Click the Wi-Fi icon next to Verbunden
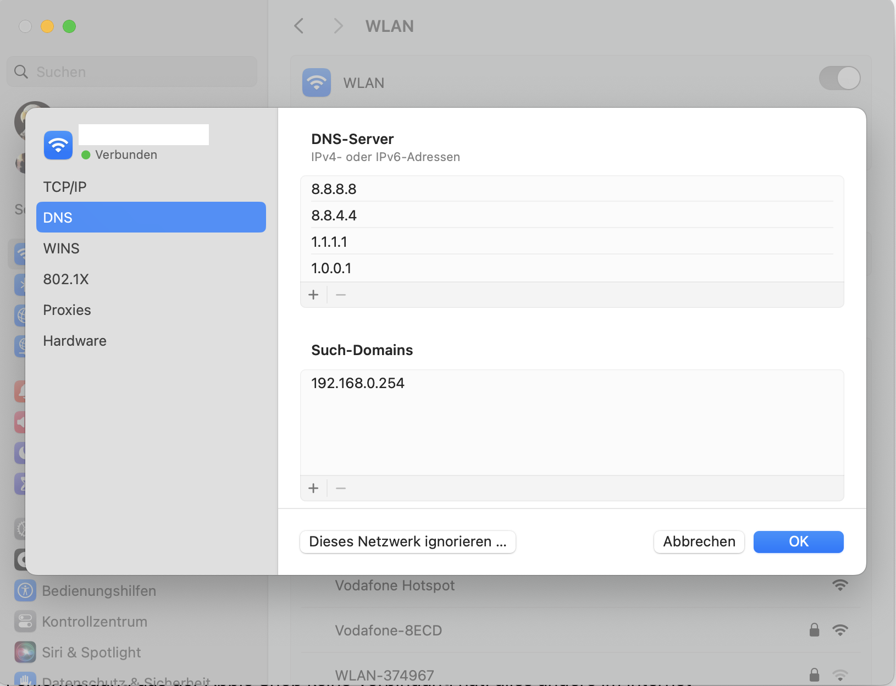896x686 pixels. [58, 145]
